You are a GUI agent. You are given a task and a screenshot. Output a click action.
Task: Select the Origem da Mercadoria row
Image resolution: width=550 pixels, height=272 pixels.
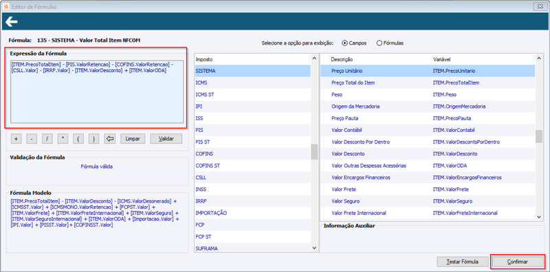(428, 106)
